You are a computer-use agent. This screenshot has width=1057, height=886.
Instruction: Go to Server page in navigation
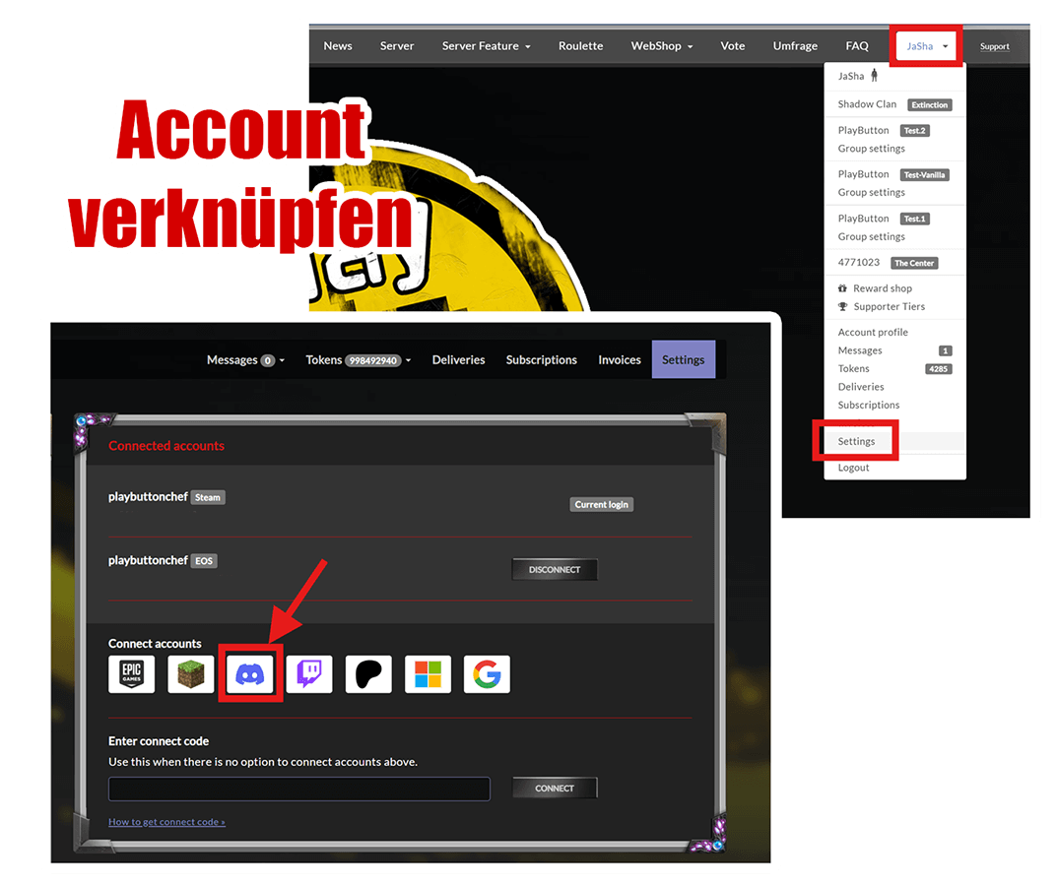click(x=397, y=46)
